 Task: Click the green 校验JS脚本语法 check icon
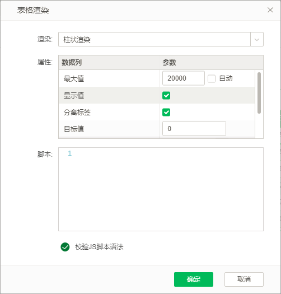[x=65, y=247]
